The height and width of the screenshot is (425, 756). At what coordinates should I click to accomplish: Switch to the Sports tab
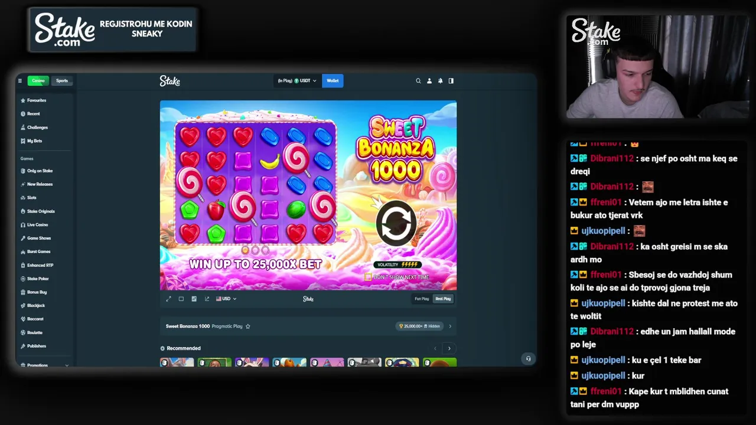coord(62,81)
